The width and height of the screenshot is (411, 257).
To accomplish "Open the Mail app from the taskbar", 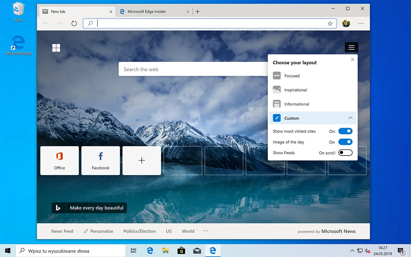I will (x=197, y=251).
